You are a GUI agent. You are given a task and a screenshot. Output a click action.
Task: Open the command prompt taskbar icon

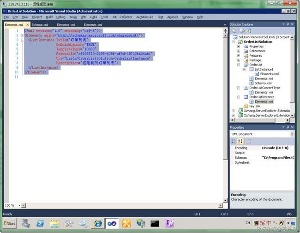(x=155, y=223)
